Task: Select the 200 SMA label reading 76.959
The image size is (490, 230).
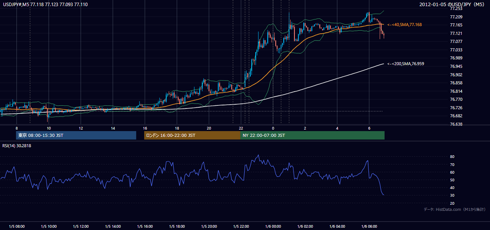Action: point(406,64)
